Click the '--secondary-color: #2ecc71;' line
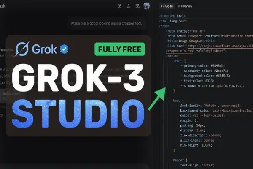Viewport: 253px width, 169px height. point(204,71)
